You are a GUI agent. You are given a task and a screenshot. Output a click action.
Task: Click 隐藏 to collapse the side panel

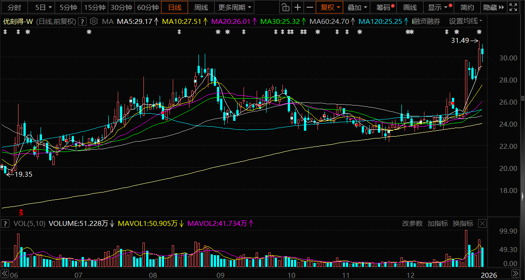[x=493, y=7]
